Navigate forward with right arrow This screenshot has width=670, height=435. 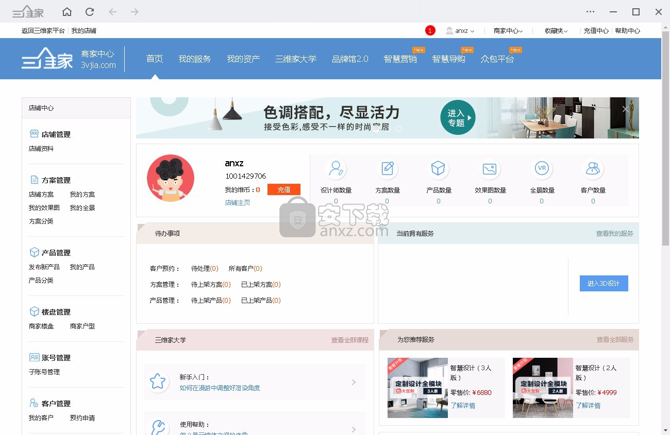(x=135, y=12)
